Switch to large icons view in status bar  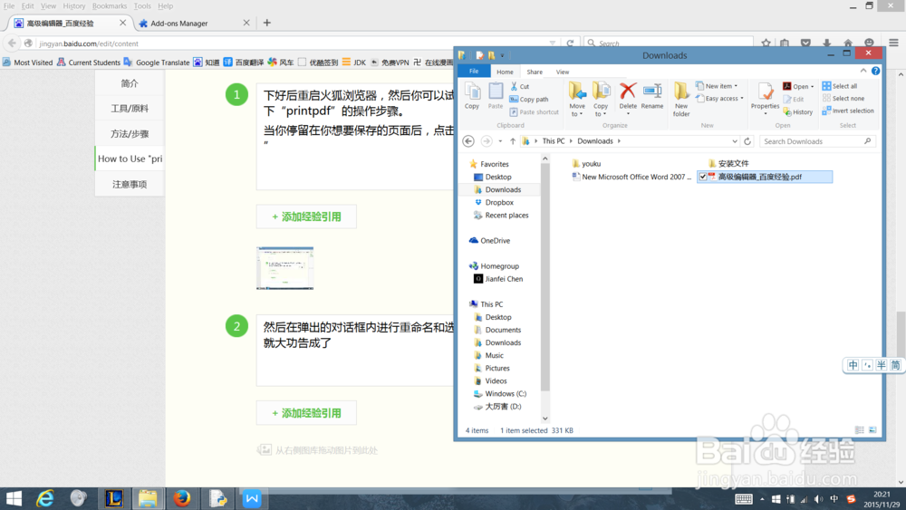click(872, 429)
